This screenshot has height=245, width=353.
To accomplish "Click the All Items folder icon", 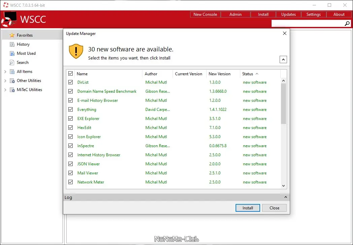I will pyautogui.click(x=12, y=72).
